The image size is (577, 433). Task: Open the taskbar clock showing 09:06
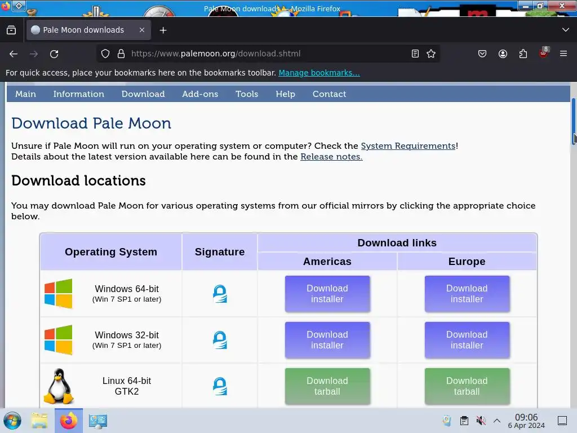[526, 421]
